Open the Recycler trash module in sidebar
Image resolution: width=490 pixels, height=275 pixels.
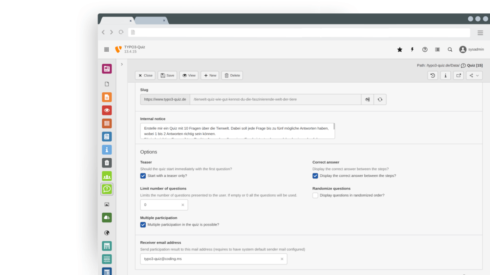pyautogui.click(x=107, y=163)
